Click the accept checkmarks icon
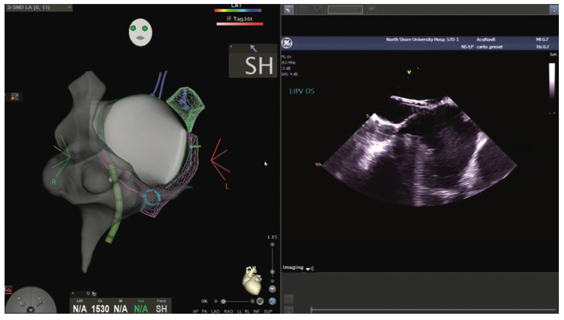This screenshot has width=564, height=320. (372, 10)
